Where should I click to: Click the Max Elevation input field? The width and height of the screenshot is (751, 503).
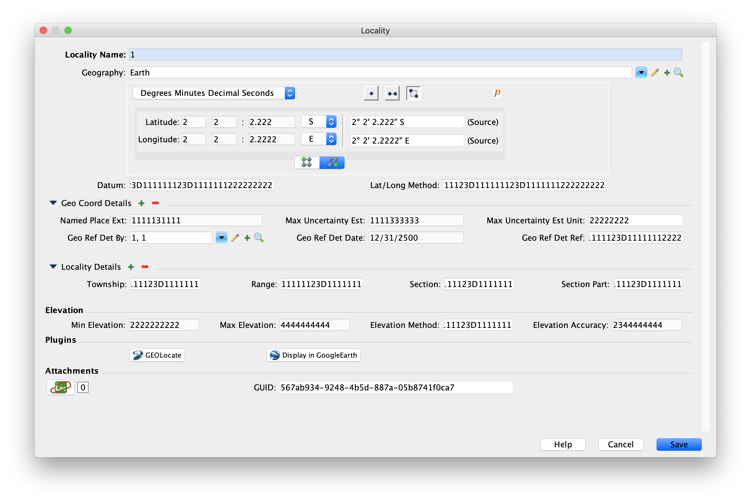(314, 325)
